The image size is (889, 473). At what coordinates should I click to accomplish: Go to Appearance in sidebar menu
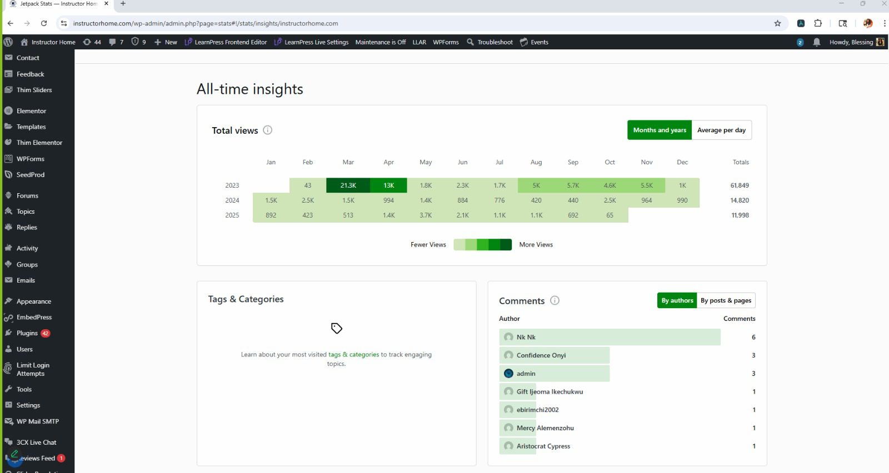coord(33,301)
